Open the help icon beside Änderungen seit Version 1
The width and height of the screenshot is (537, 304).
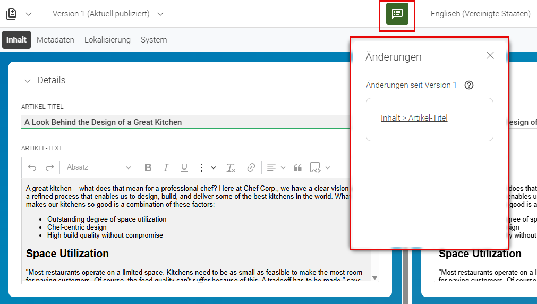(x=469, y=85)
